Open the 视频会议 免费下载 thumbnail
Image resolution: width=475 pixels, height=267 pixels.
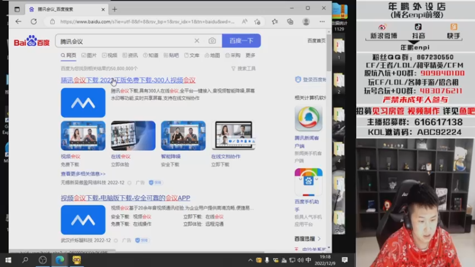pyautogui.click(x=83, y=136)
